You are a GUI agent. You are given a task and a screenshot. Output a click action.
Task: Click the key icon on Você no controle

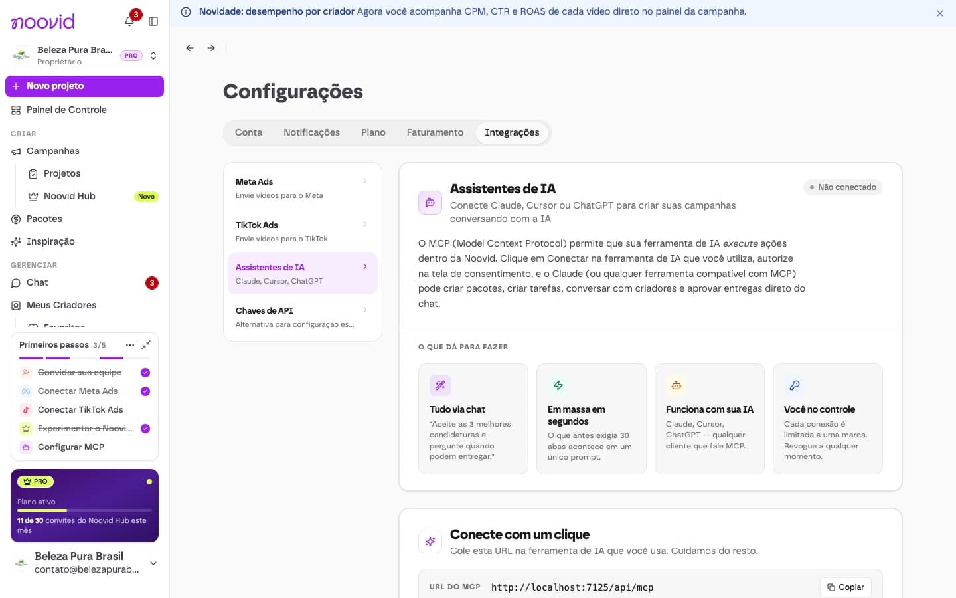tap(795, 385)
